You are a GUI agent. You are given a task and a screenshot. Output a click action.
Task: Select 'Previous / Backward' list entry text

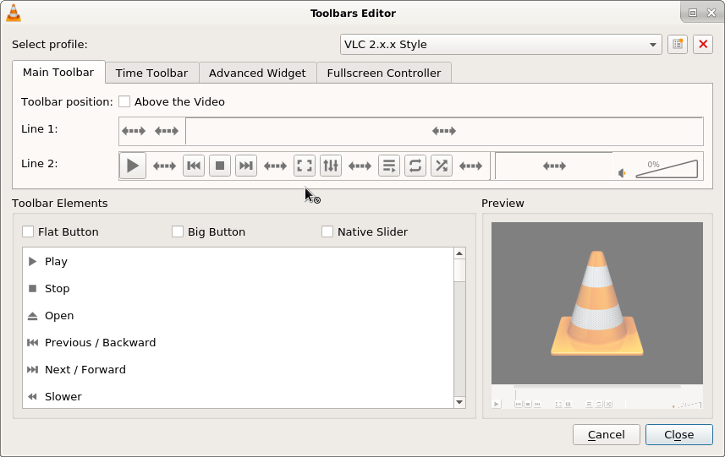point(101,342)
